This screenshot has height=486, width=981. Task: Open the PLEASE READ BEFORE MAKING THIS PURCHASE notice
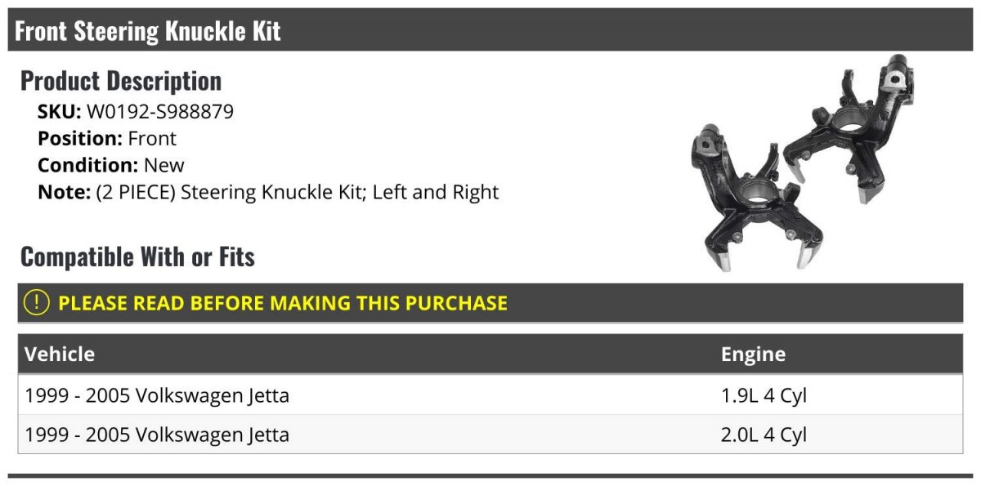(x=283, y=303)
